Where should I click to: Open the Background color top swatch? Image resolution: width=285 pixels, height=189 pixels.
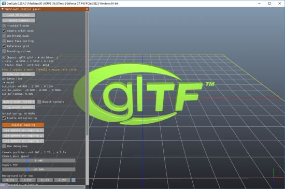tap(74, 180)
